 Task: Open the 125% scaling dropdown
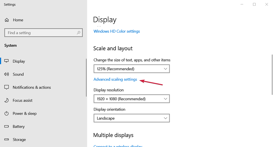tap(131, 69)
